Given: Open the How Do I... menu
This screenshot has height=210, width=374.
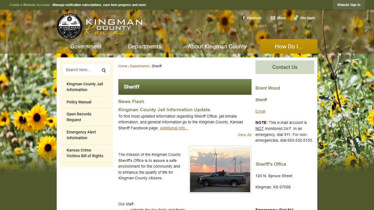Looking at the screenshot, I should (x=289, y=46).
